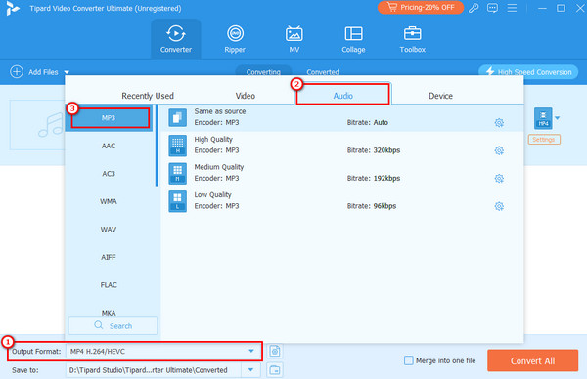This screenshot has width=587, height=379.
Task: Switch to Video format tab
Action: [246, 96]
